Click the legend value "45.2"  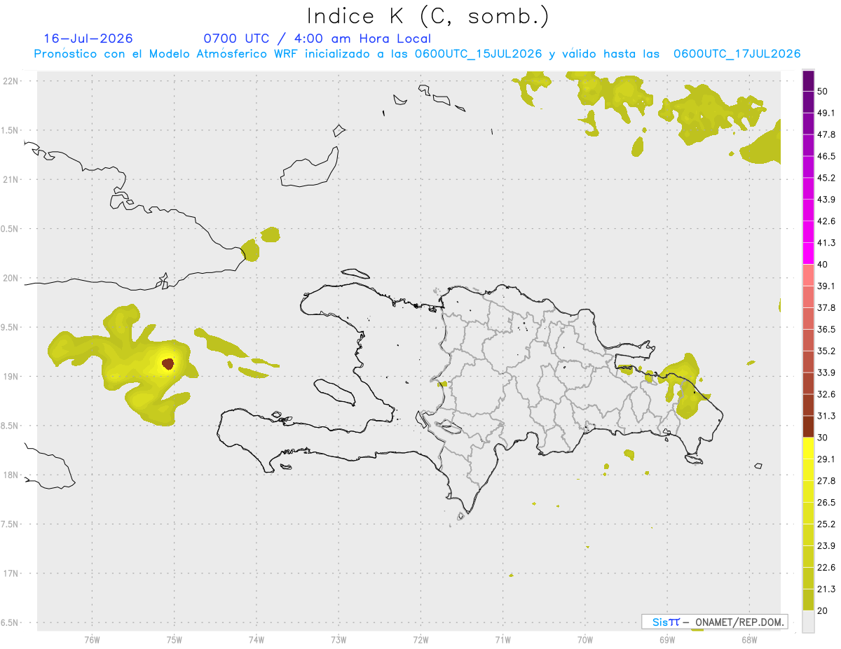[826, 178]
